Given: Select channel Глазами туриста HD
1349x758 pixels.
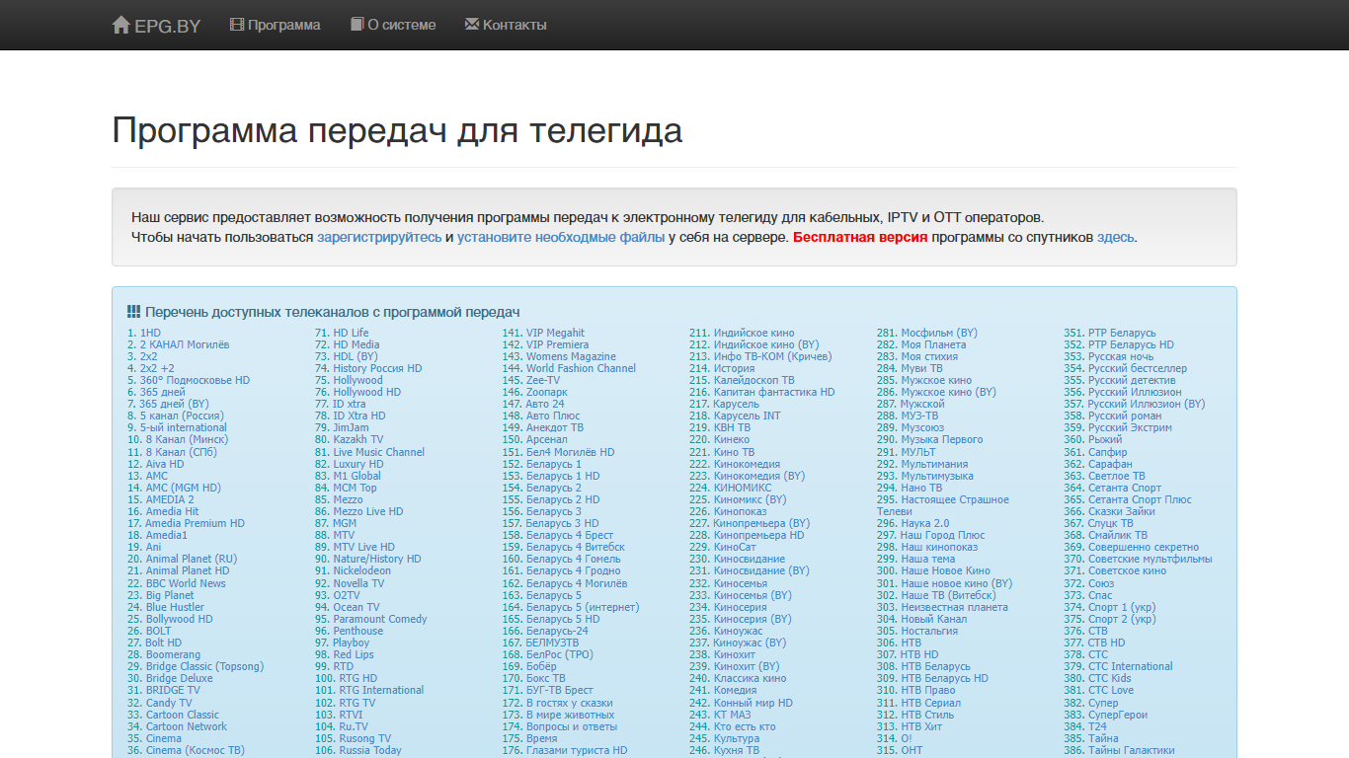Looking at the screenshot, I should pos(577,750).
